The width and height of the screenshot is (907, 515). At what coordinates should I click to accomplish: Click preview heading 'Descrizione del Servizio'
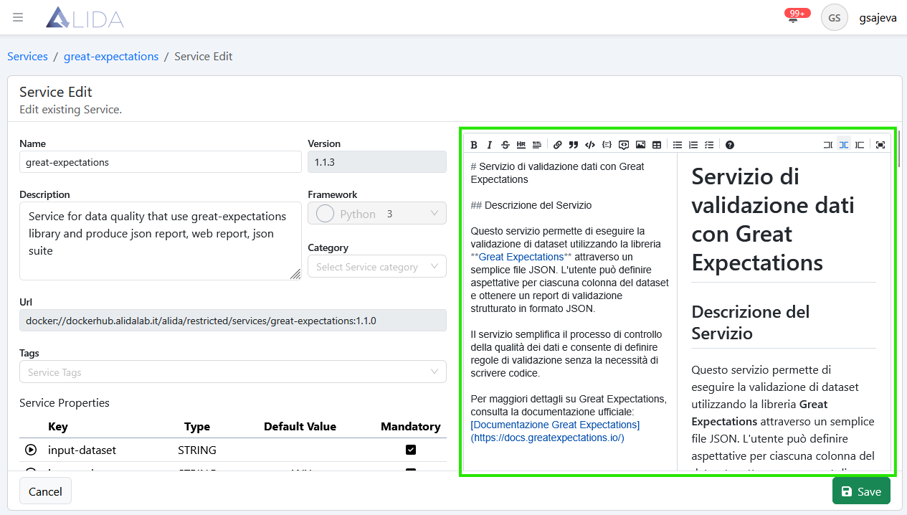[751, 323]
